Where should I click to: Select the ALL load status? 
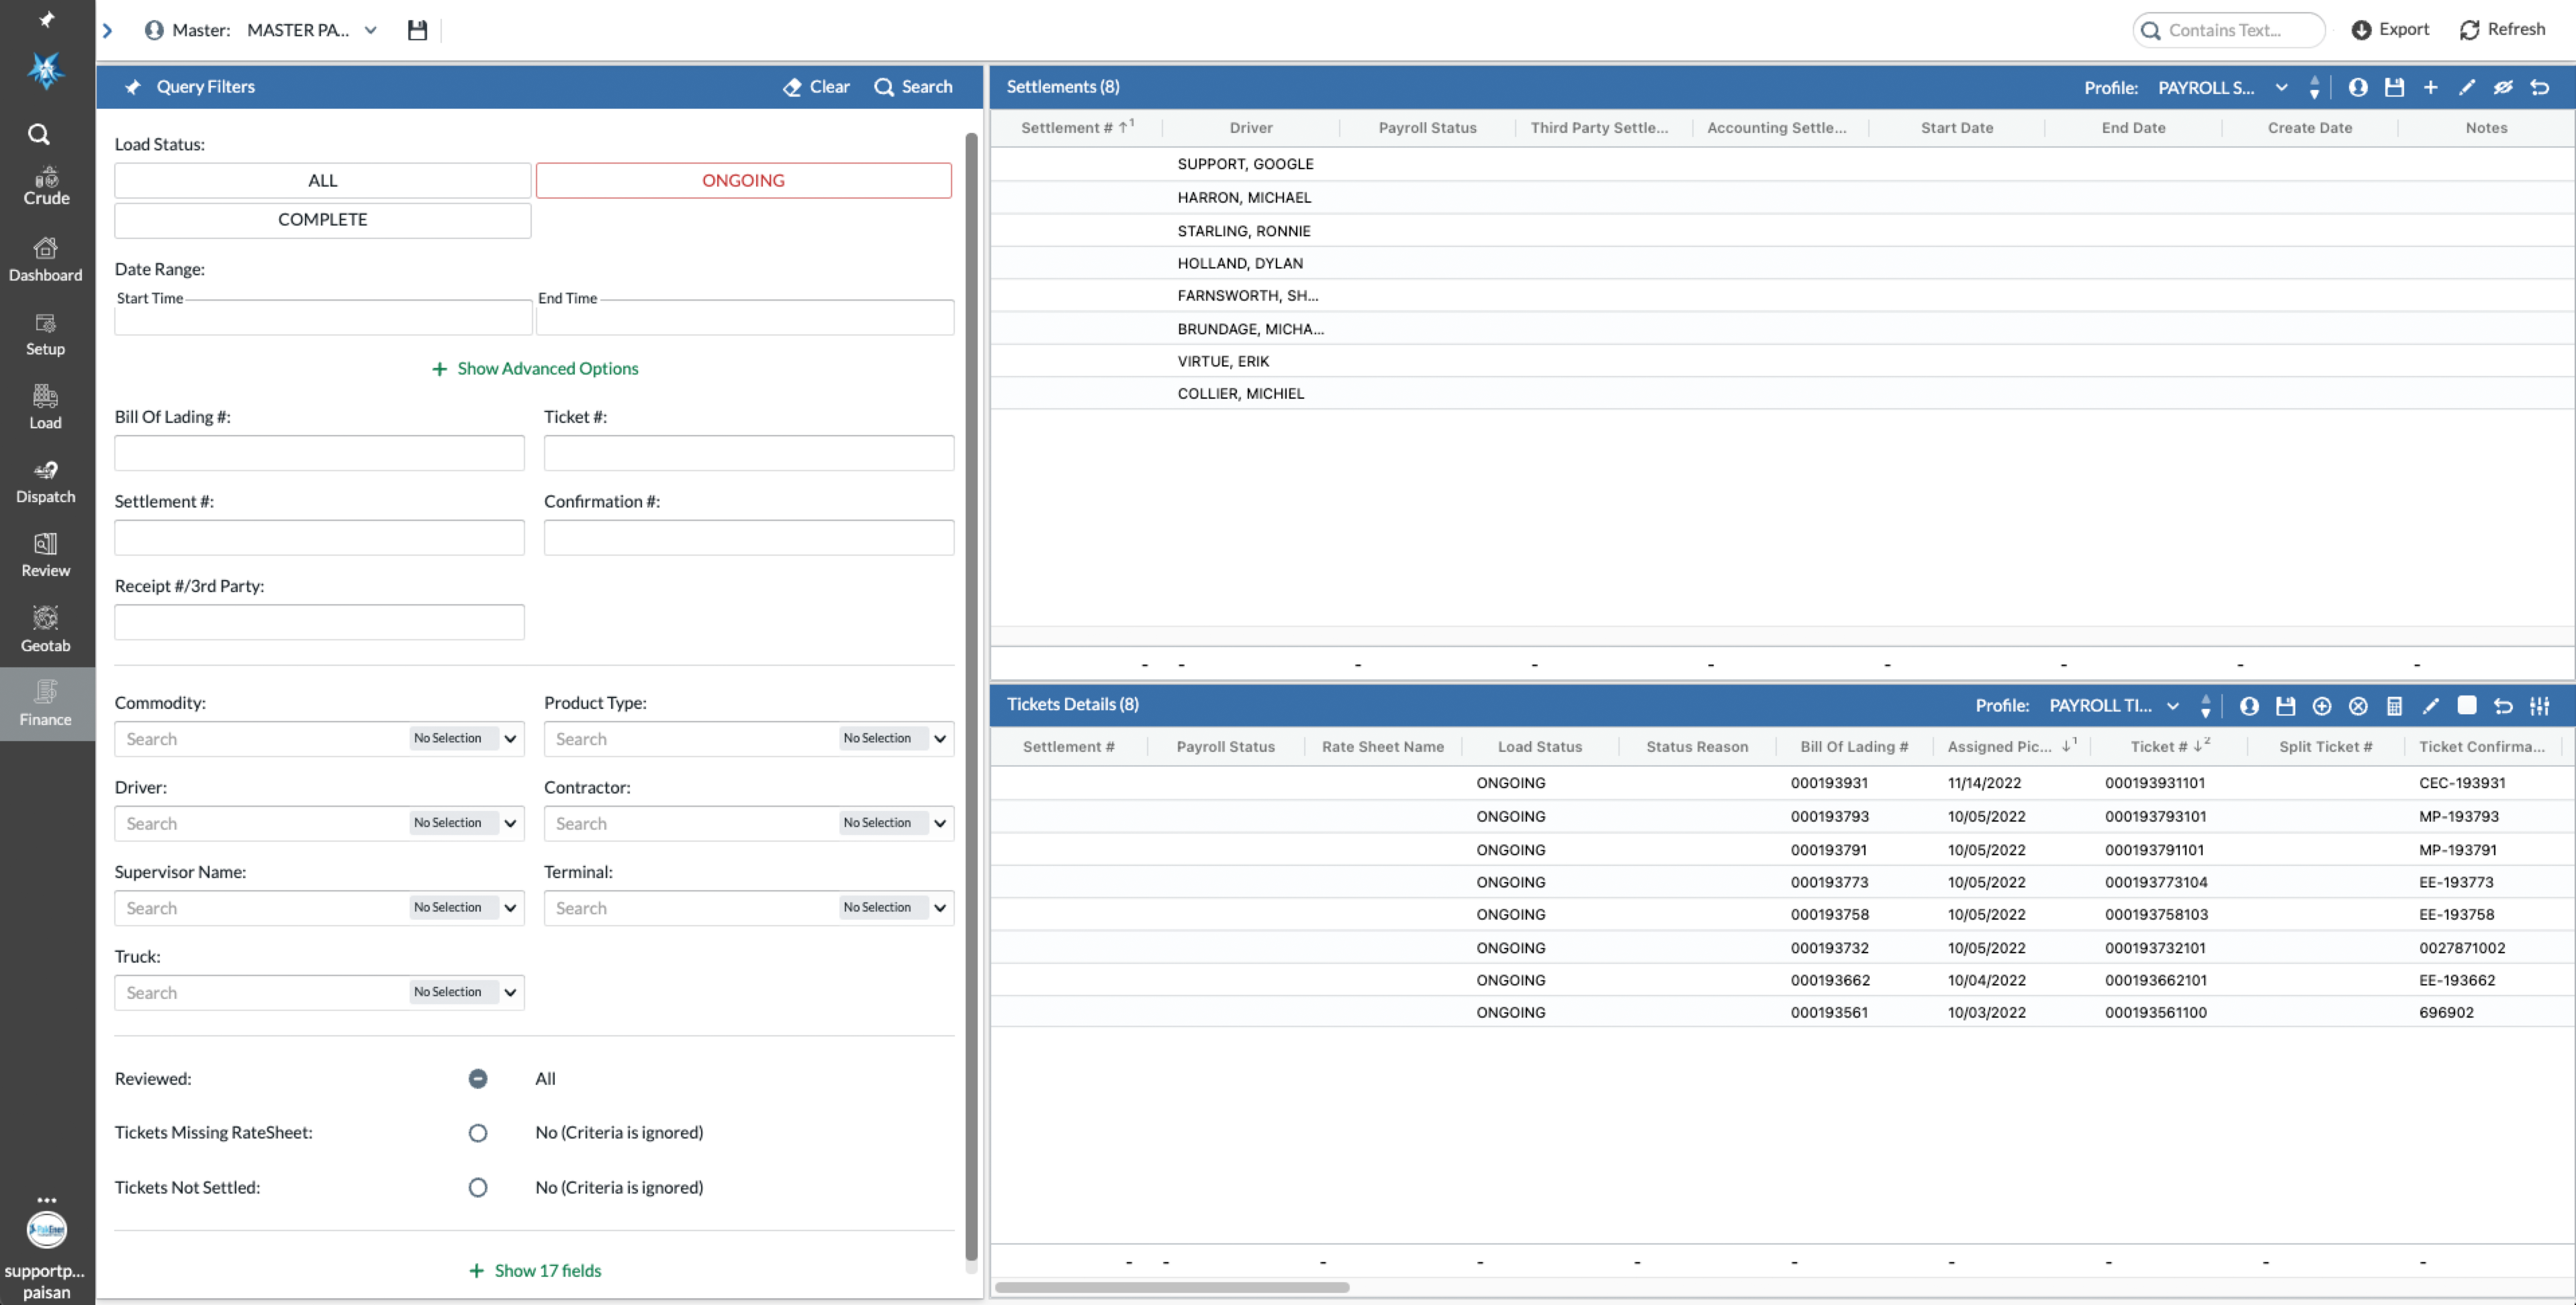click(x=322, y=180)
